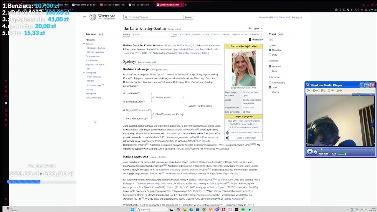Click the Szukaj search button
377x212 pixels.
188,17
